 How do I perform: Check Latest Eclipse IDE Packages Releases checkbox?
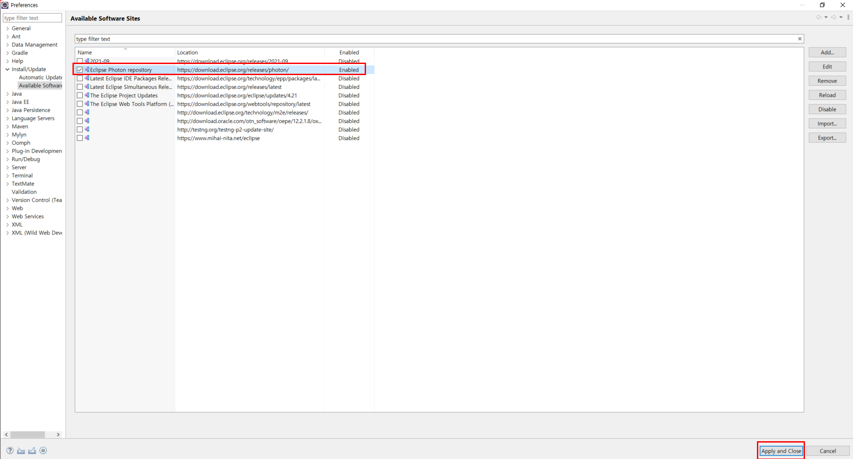[x=80, y=78]
